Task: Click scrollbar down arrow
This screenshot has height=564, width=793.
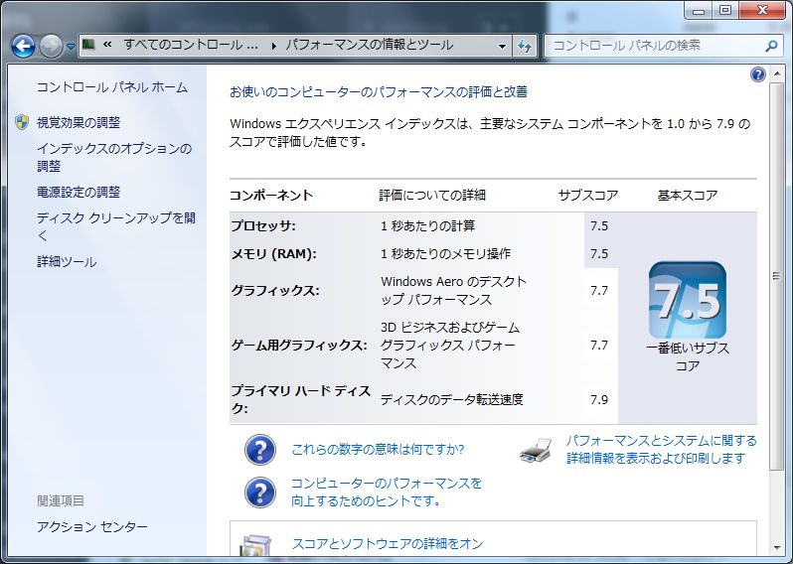Action: coord(776,548)
